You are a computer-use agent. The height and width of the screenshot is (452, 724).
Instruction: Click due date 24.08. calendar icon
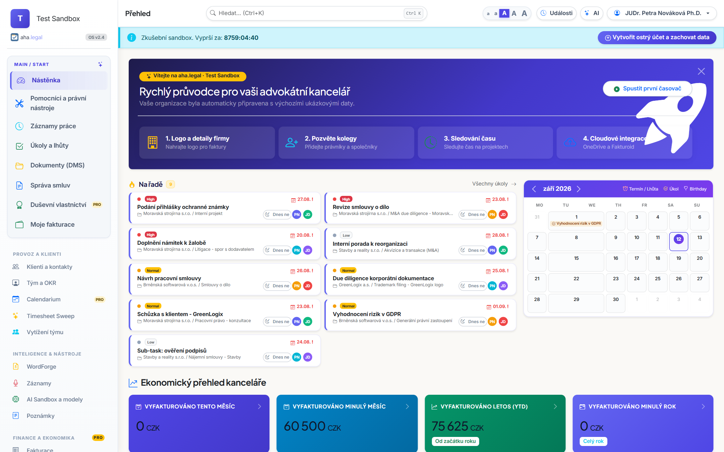tap(293, 343)
